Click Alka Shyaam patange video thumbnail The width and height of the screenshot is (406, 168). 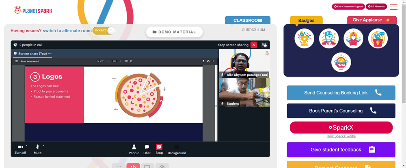244,63
